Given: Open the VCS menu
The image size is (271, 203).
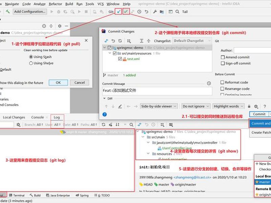Looking at the screenshot, I should click(x=101, y=4).
